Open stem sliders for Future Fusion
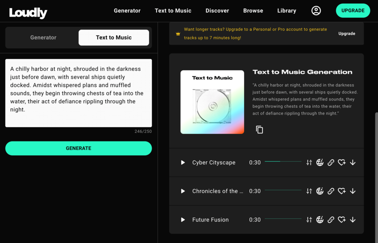378x243 pixels. [x=309, y=219]
